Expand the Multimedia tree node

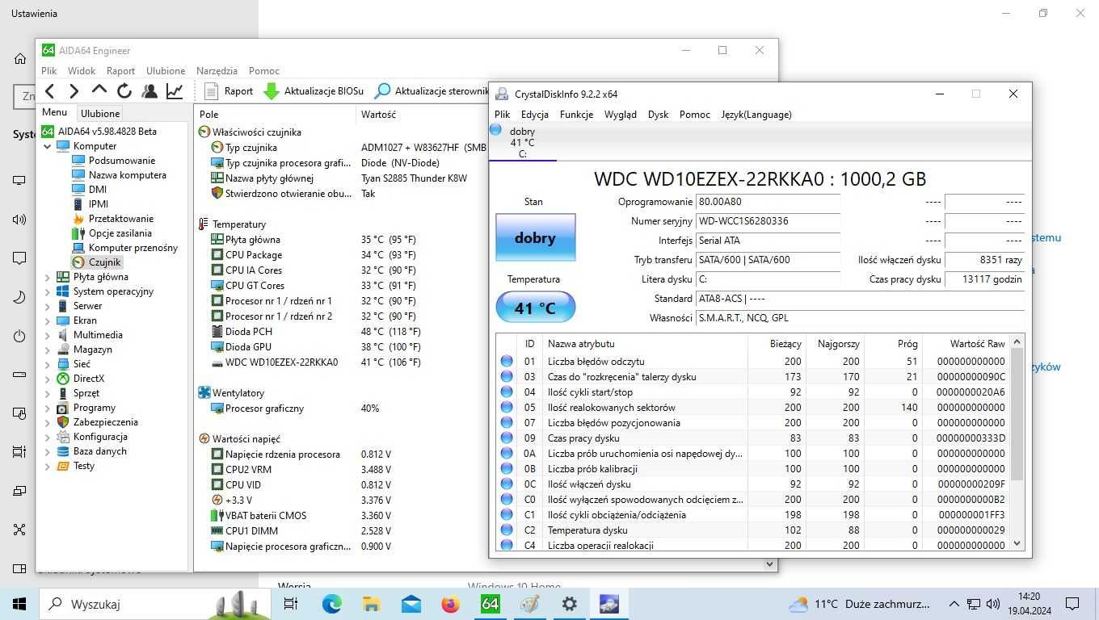48,335
